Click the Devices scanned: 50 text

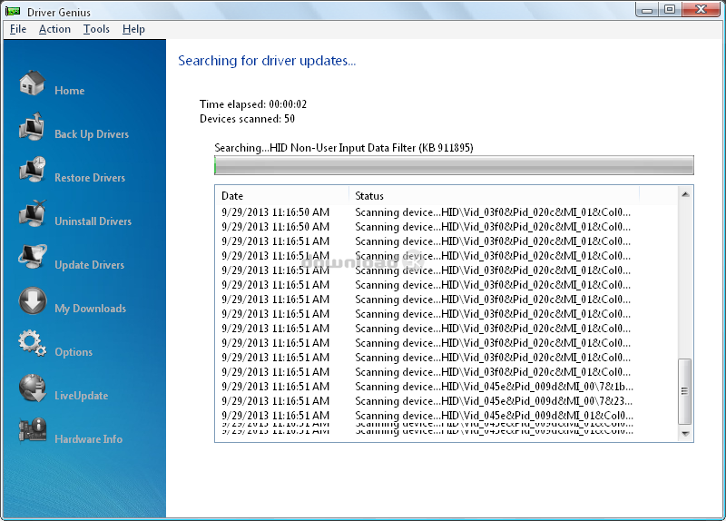[x=247, y=119]
